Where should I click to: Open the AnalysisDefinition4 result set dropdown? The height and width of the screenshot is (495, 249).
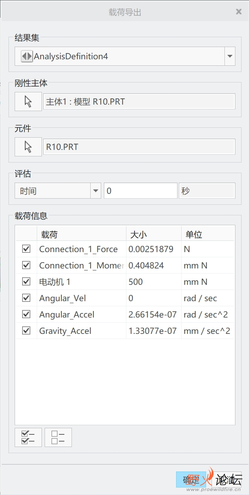click(x=230, y=56)
